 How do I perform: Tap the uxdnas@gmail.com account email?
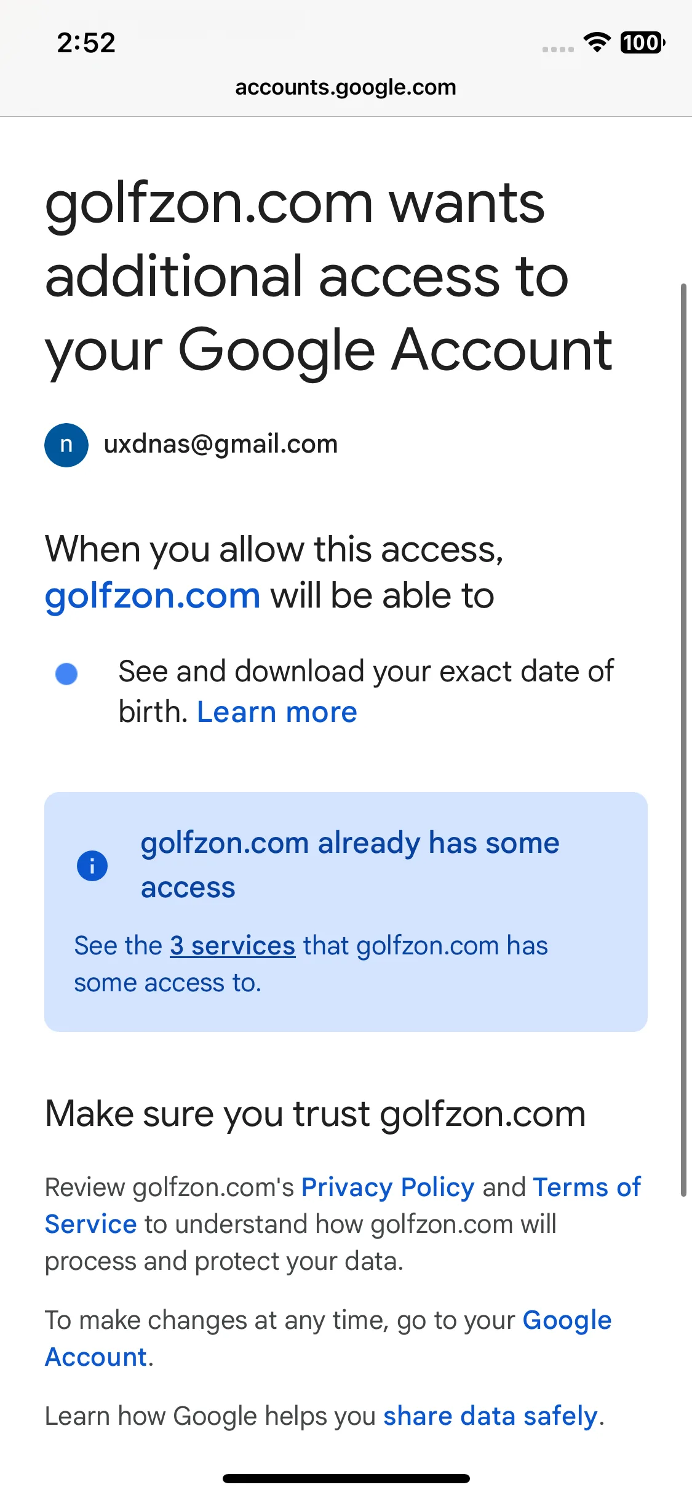coord(221,444)
